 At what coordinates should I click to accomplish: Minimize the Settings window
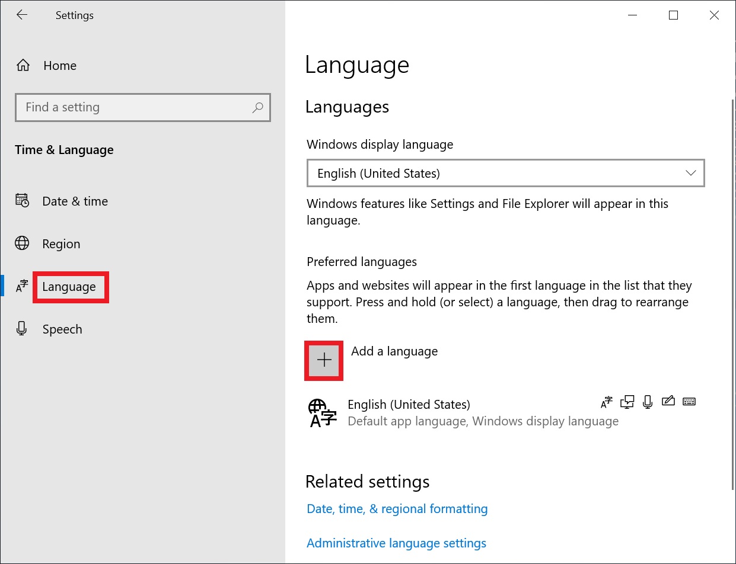point(632,15)
